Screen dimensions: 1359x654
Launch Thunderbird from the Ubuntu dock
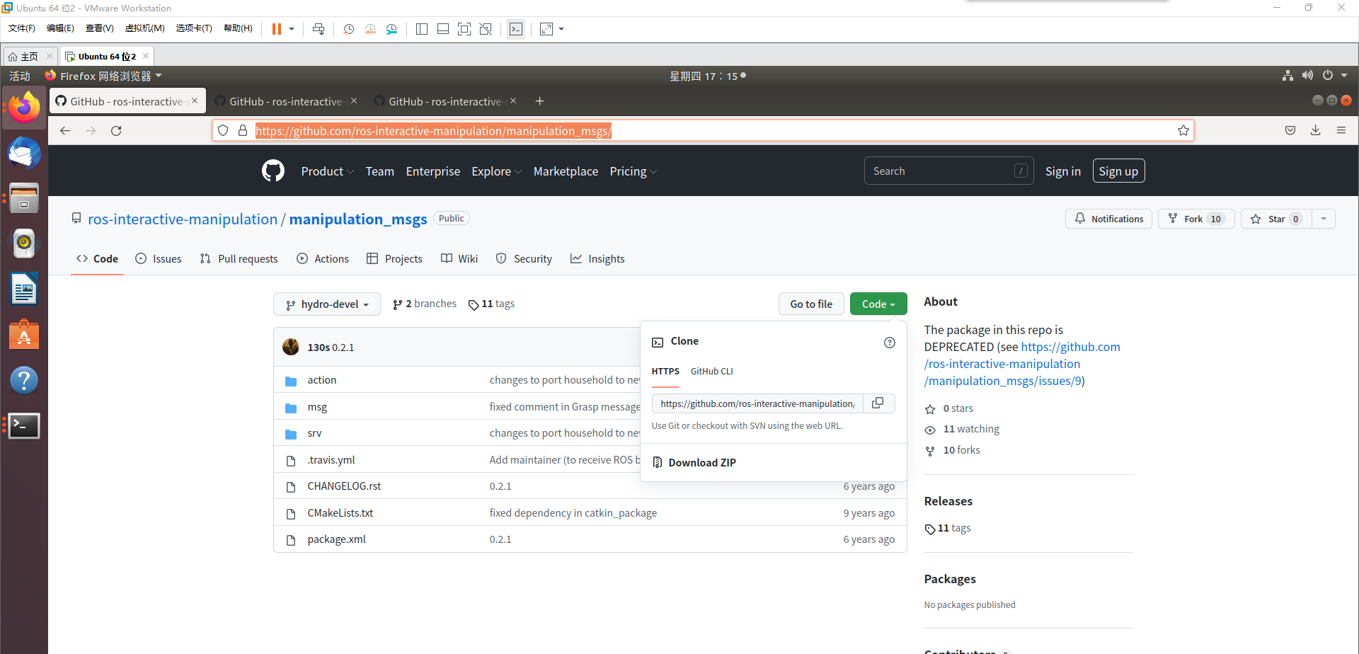[24, 153]
